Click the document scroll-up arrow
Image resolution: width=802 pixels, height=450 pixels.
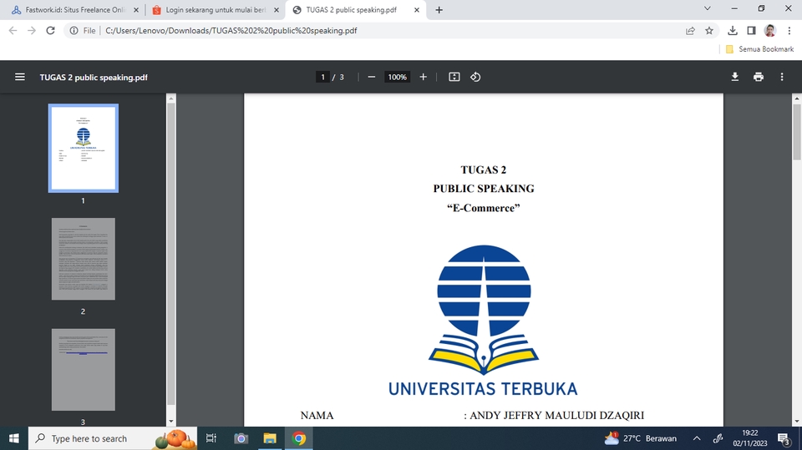[797, 98]
